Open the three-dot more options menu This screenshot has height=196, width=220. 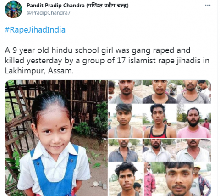(208, 5)
